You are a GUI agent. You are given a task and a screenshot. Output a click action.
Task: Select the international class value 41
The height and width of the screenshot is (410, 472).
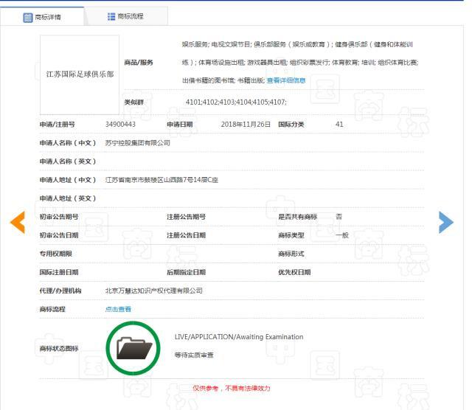point(339,125)
